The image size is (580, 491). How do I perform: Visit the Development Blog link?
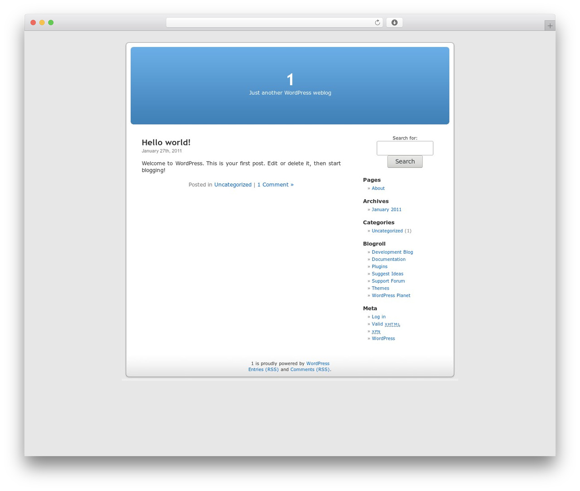[392, 252]
